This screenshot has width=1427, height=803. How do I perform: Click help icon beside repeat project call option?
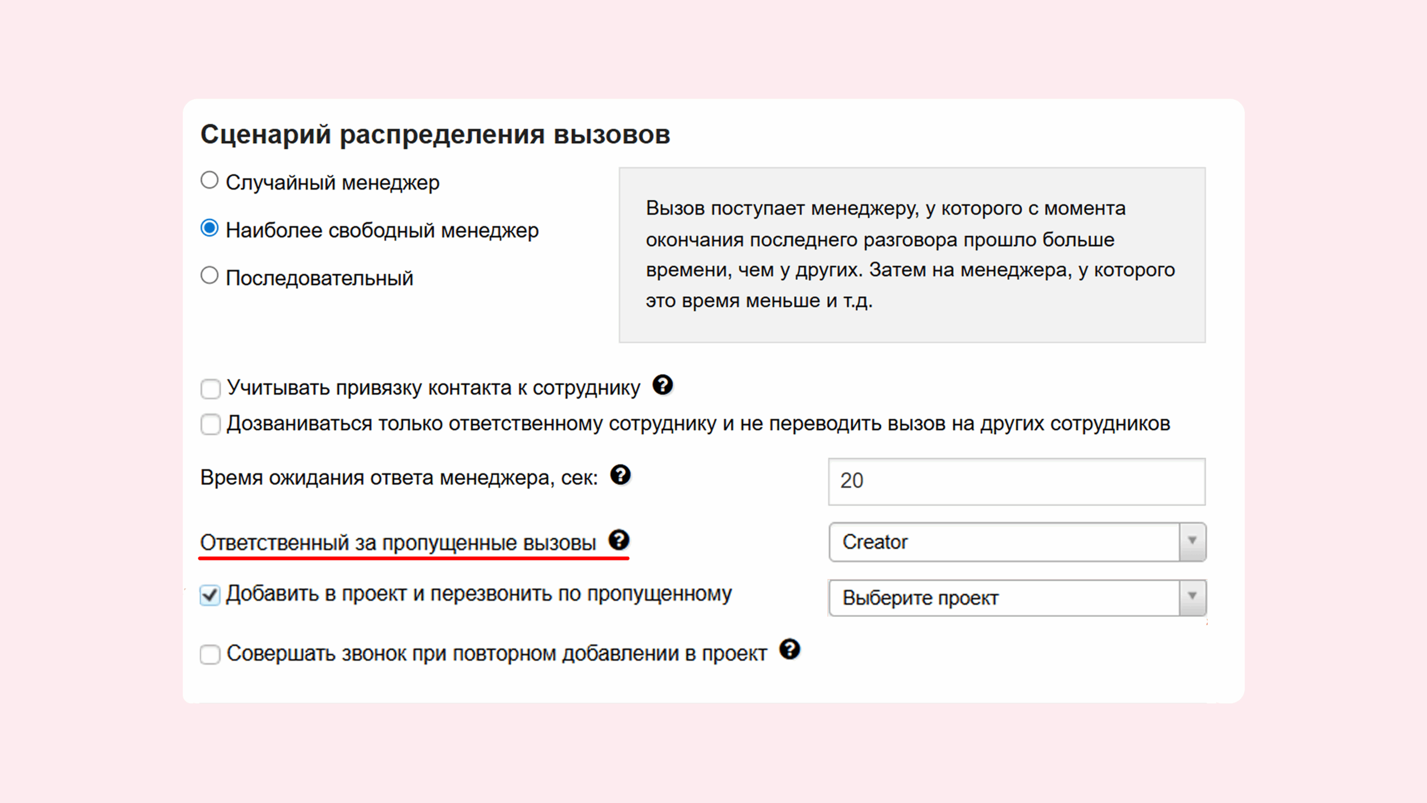(x=789, y=650)
